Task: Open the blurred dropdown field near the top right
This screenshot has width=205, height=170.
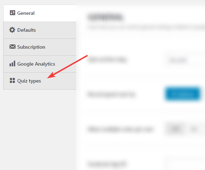Action: point(184,60)
